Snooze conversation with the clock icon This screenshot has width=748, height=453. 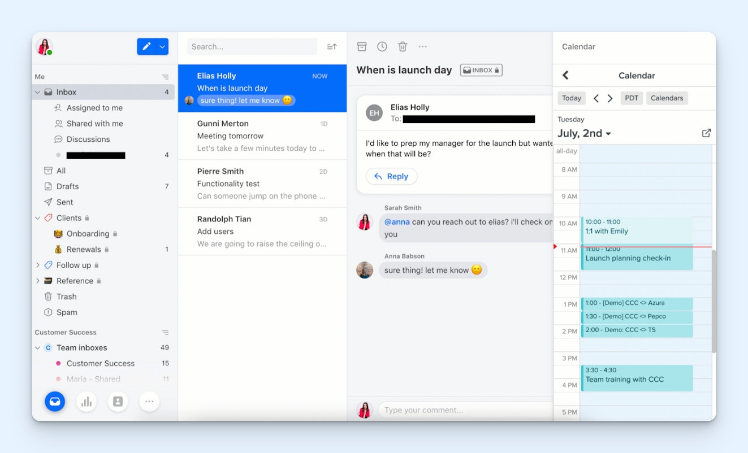point(382,46)
